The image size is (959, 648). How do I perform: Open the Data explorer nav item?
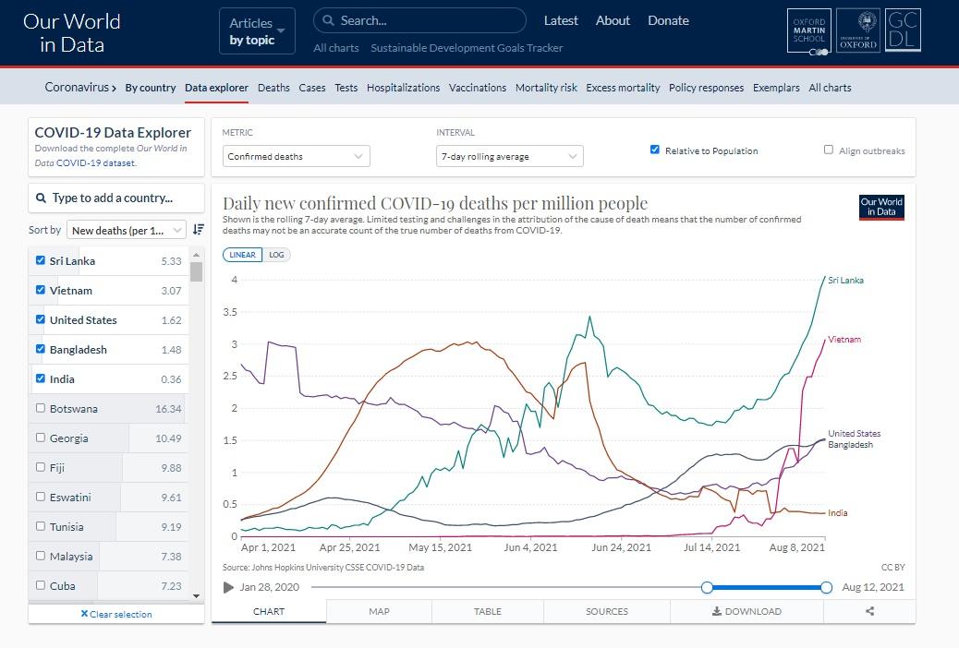point(216,88)
